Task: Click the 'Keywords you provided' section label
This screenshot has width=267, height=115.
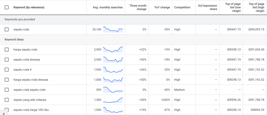Action: (20, 19)
